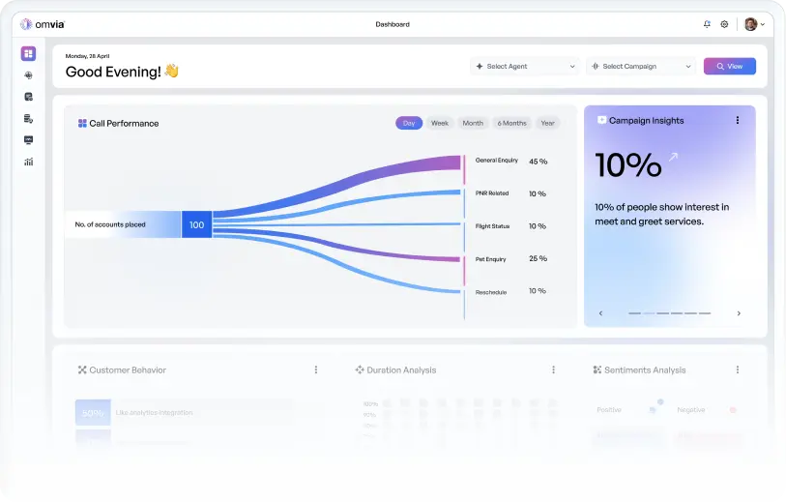The image size is (786, 502).
Task: Open Duration Analysis three-dot menu
Action: [x=553, y=369]
